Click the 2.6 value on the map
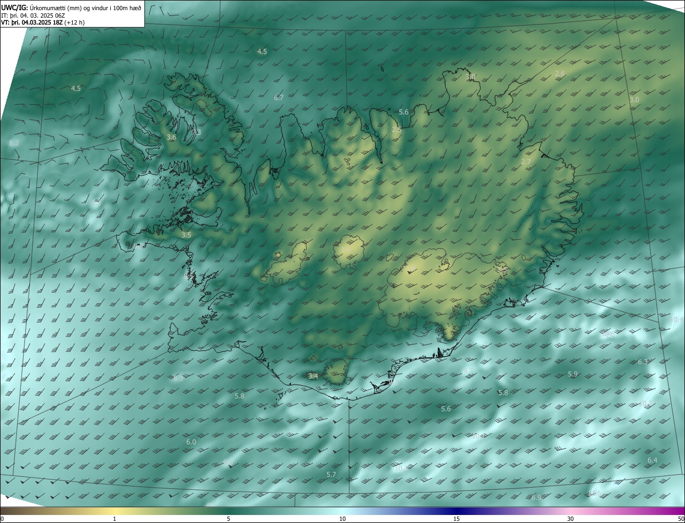The width and height of the screenshot is (685, 523). 560,73
